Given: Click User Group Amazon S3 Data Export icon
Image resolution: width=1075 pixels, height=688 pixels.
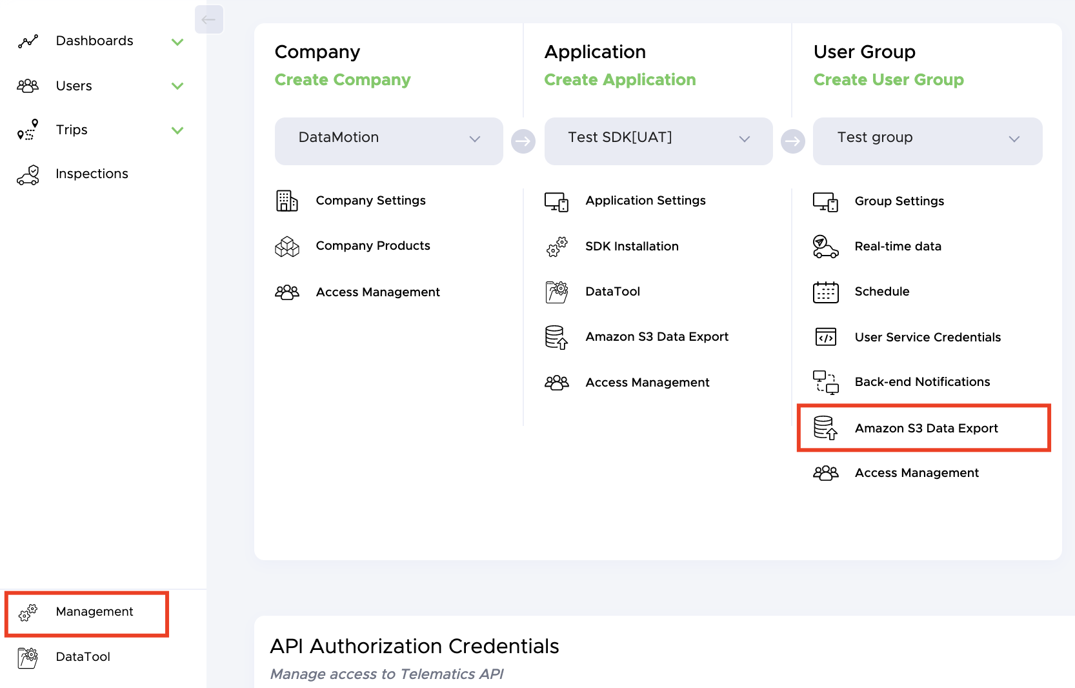Looking at the screenshot, I should pyautogui.click(x=825, y=428).
